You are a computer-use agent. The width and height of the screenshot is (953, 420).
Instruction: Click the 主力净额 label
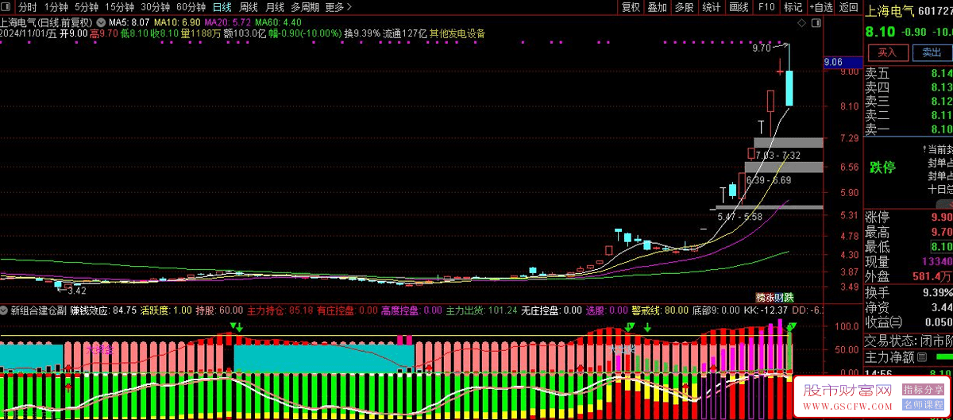pos(889,358)
